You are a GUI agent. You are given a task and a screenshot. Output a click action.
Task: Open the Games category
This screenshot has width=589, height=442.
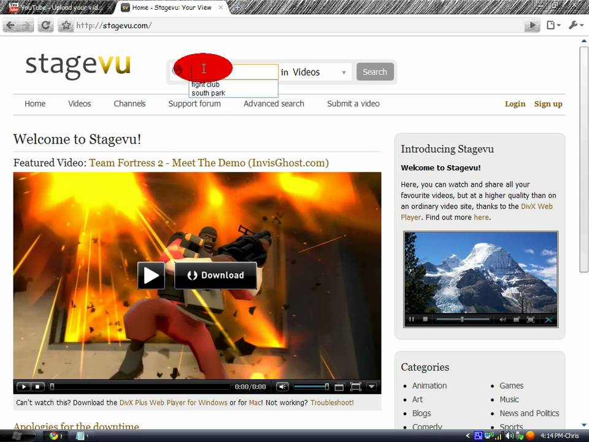tap(511, 386)
